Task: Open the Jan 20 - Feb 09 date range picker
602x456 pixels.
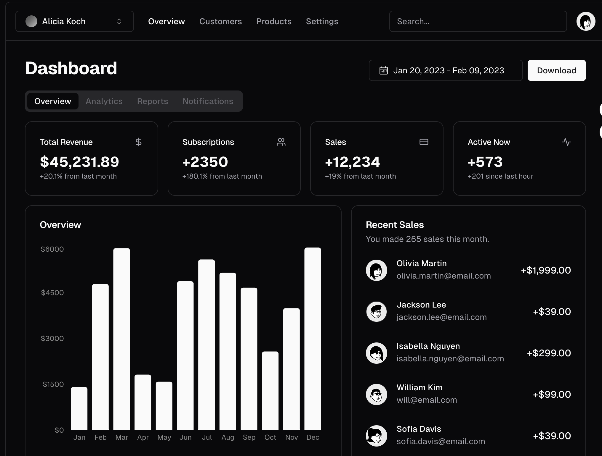Action: point(446,70)
